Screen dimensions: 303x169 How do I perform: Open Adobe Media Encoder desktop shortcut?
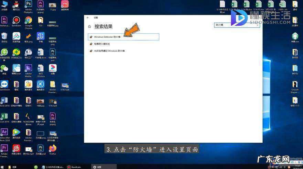pyautogui.click(x=29, y=71)
